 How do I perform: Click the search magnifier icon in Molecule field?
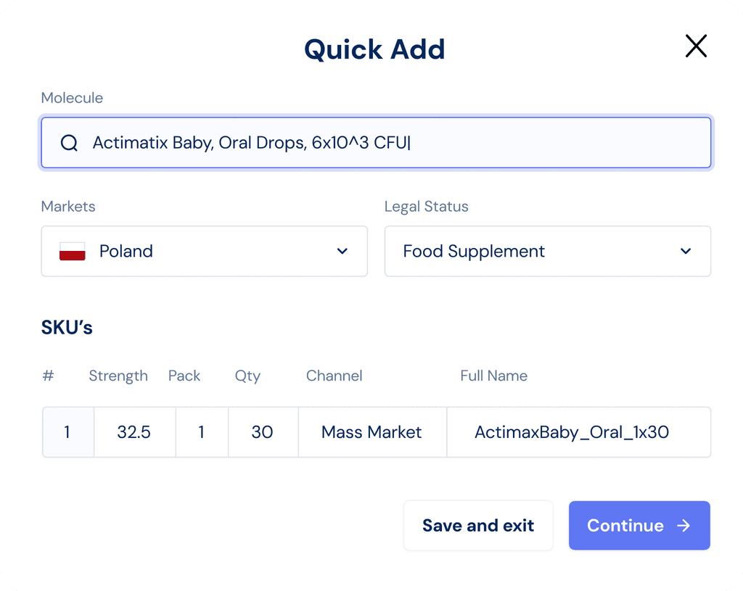[x=69, y=143]
